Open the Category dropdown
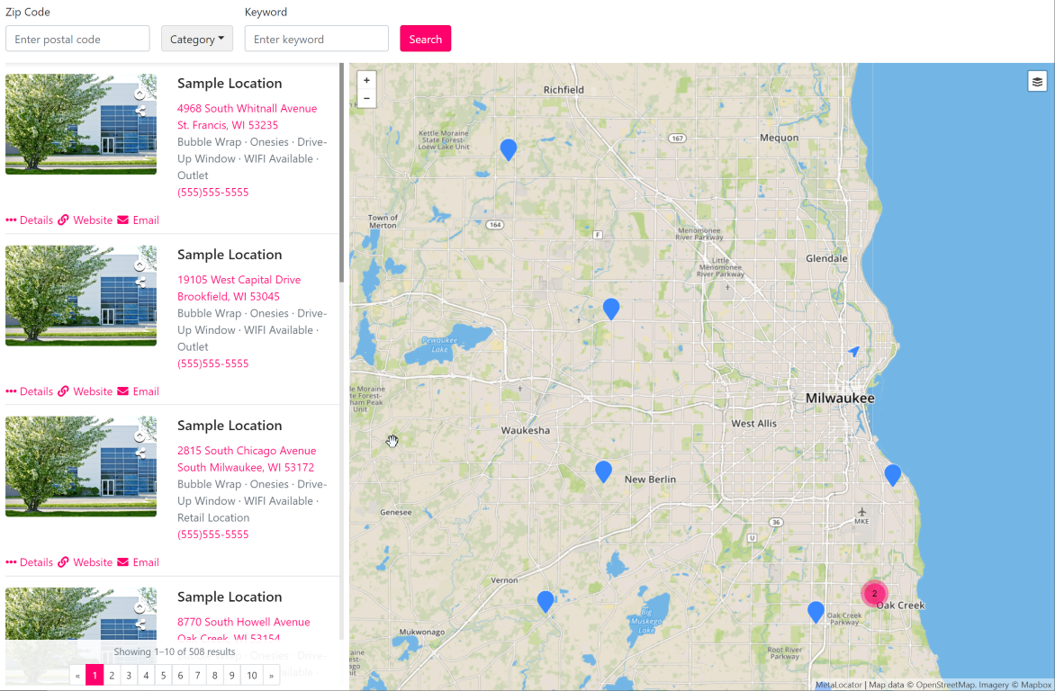Viewport: 1055px width, 691px height. coord(197,39)
